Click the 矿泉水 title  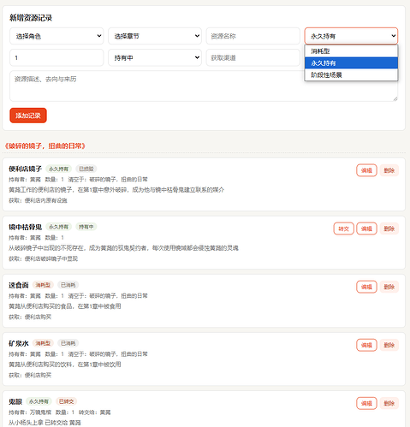click(19, 343)
